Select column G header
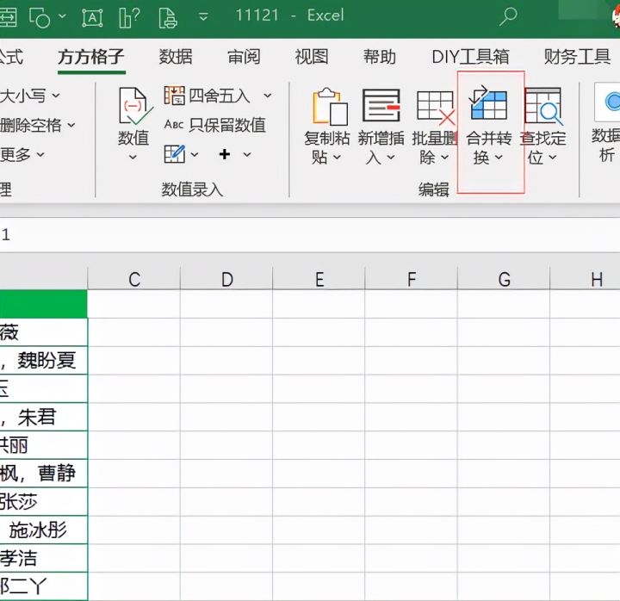This screenshot has height=601, width=620. coord(504,279)
